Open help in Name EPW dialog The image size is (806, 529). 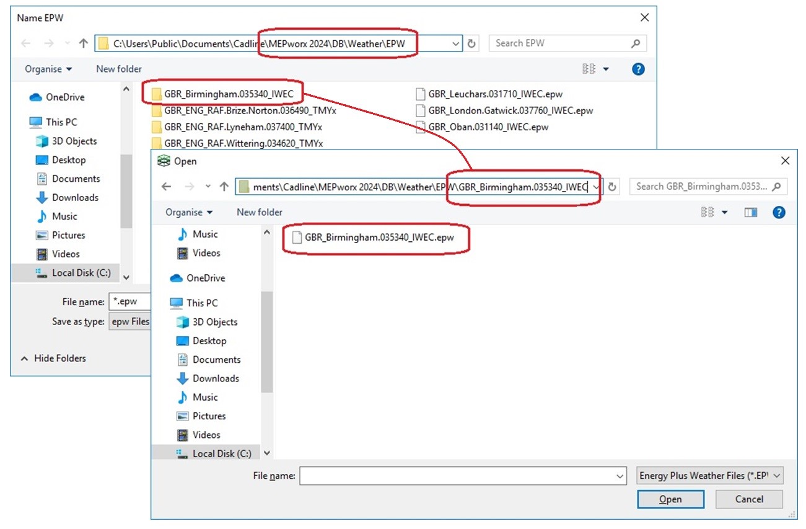(639, 69)
